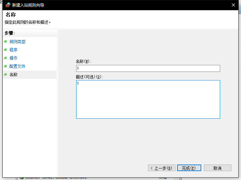Click the green check icon beside Counter-Strike rule

(x=22, y=178)
